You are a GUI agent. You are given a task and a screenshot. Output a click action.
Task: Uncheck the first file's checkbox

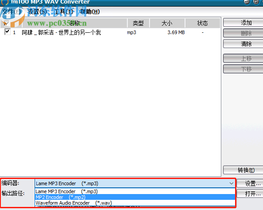click(x=8, y=31)
